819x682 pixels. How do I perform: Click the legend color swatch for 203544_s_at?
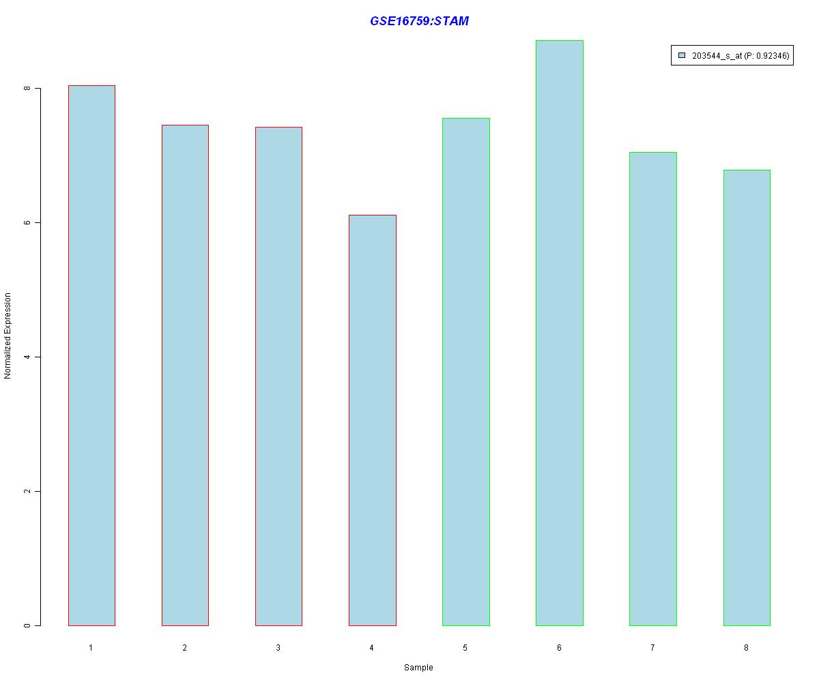point(681,56)
